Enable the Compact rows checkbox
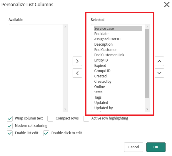Image resolution: width=172 pixels, height=156 pixels. (50, 118)
